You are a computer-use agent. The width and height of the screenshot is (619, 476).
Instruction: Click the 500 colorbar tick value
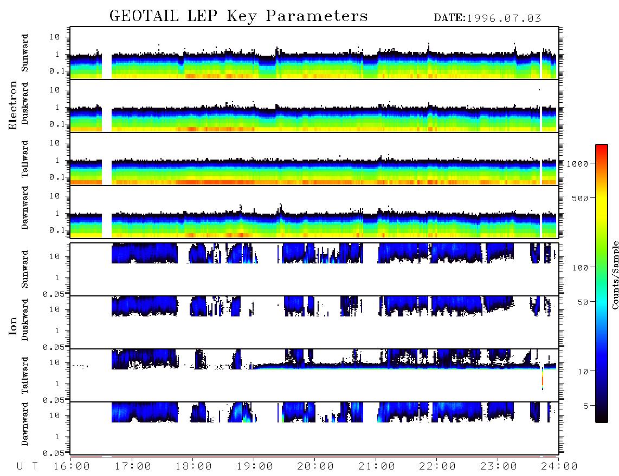coord(580,198)
